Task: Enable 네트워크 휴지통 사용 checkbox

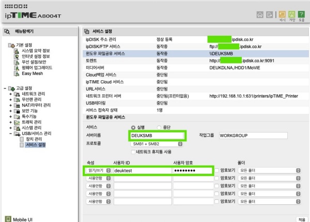Action: [133, 152]
